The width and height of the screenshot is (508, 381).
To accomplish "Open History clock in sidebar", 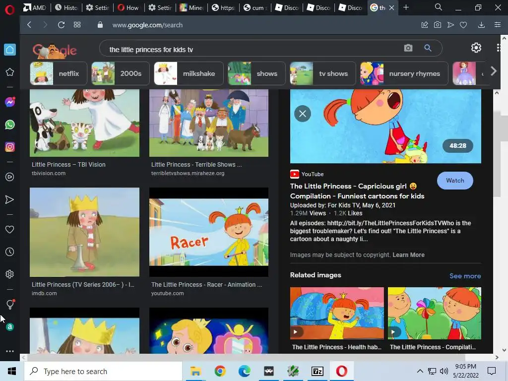I will [x=10, y=252].
